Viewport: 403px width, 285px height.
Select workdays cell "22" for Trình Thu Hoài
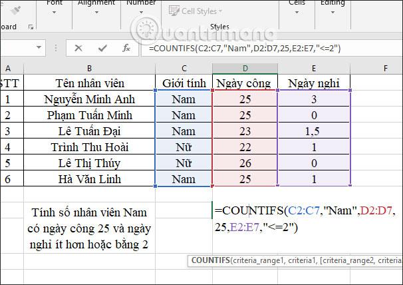[x=245, y=147]
